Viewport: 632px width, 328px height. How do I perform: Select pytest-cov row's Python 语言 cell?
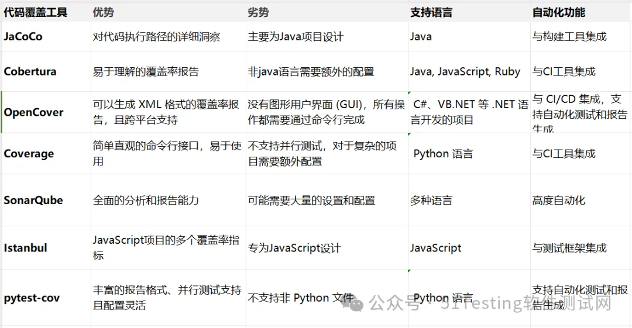coord(469,298)
